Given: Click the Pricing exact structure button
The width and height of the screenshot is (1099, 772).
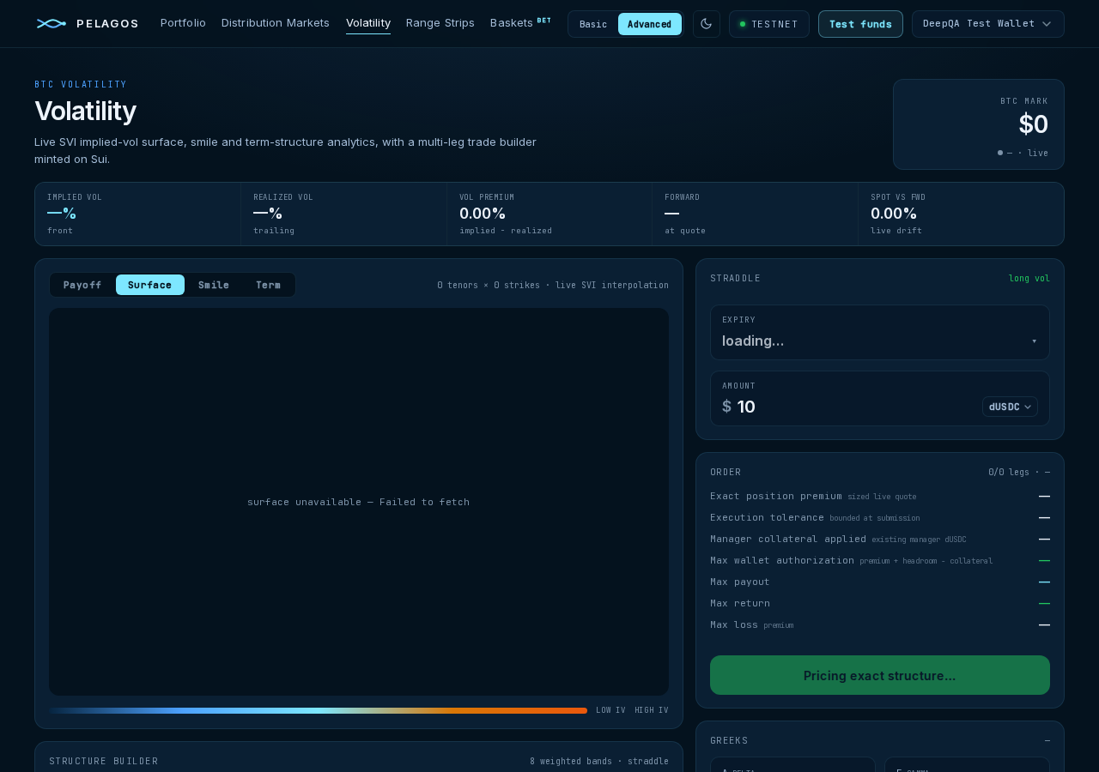Looking at the screenshot, I should pyautogui.click(x=880, y=675).
